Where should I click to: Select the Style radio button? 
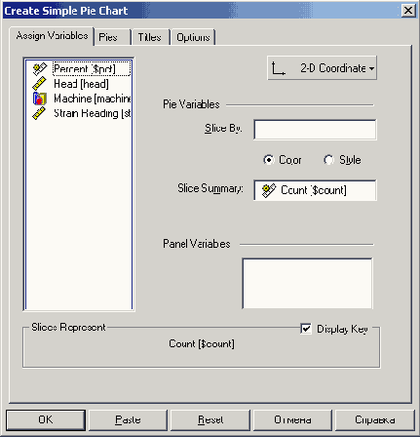pos(328,160)
